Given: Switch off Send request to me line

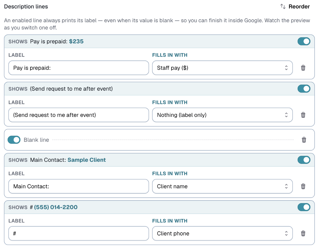Looking at the screenshot, I should (304, 89).
